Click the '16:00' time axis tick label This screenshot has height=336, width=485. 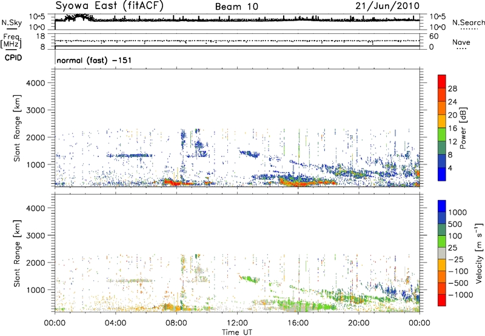[x=298, y=323]
